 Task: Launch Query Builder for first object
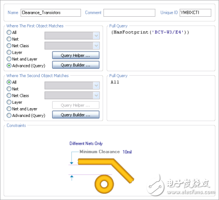pos(76,65)
